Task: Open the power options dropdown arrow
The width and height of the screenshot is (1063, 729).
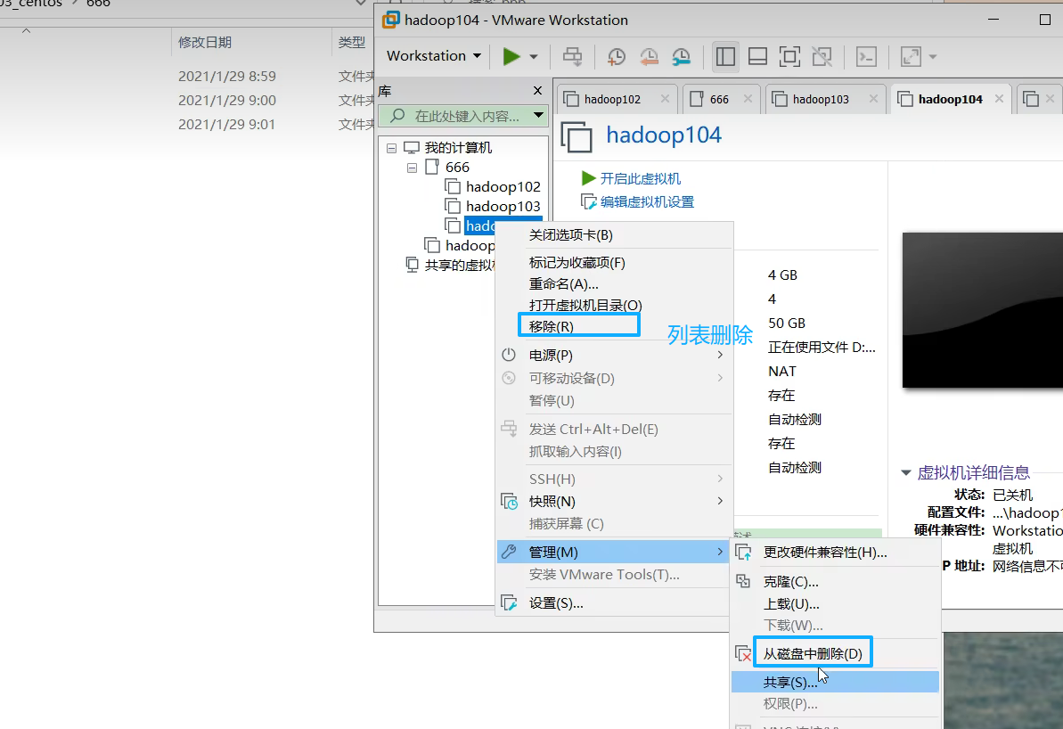Action: click(x=534, y=56)
